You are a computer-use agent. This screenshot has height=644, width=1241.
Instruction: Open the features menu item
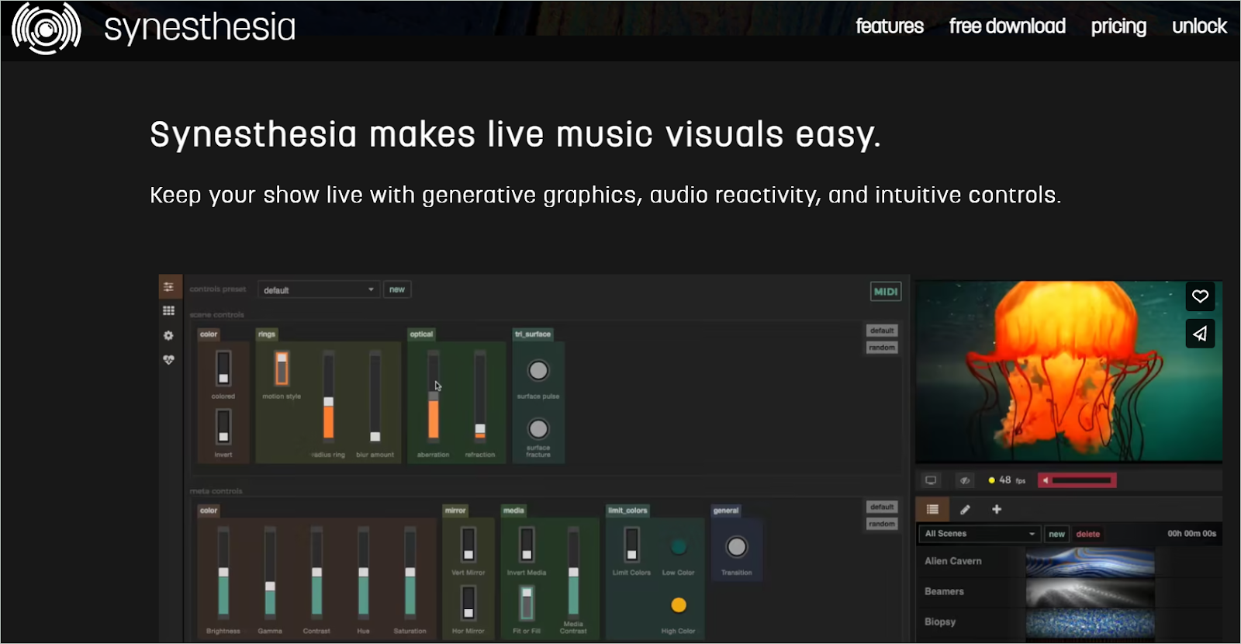point(890,26)
